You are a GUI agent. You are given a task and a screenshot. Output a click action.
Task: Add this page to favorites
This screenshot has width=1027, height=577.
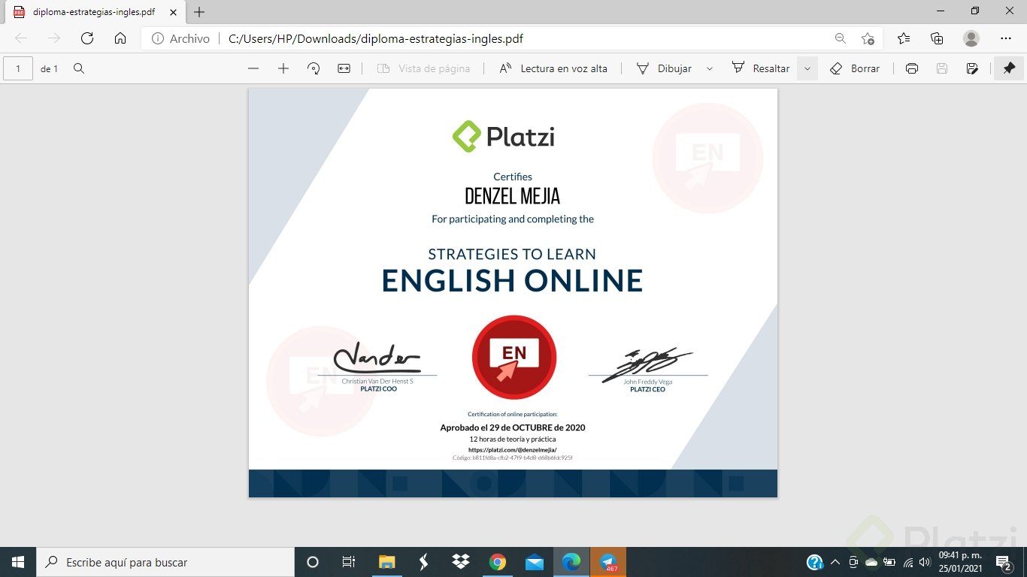868,38
